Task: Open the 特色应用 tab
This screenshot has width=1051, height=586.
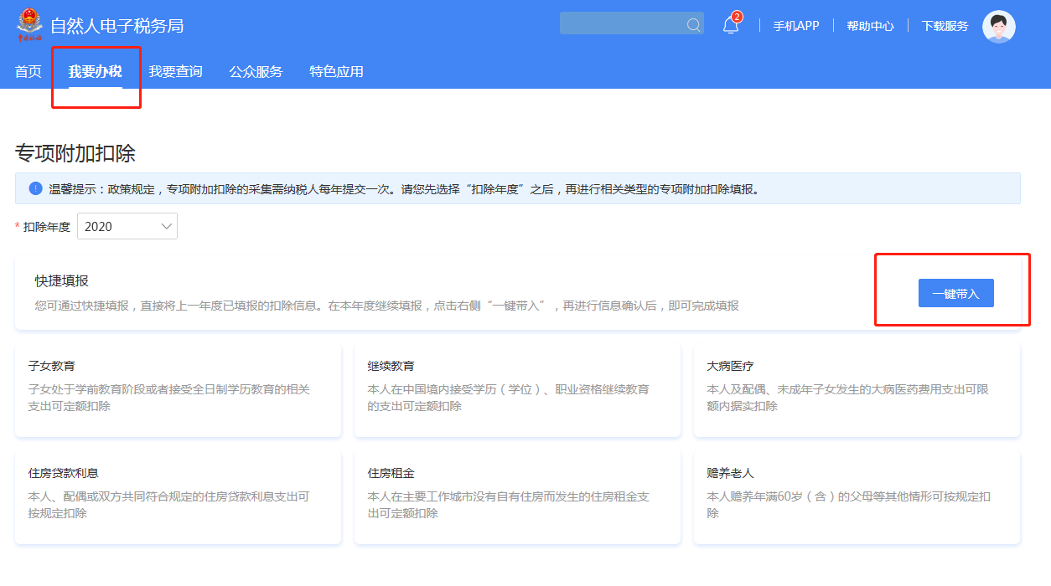Action: point(337,71)
